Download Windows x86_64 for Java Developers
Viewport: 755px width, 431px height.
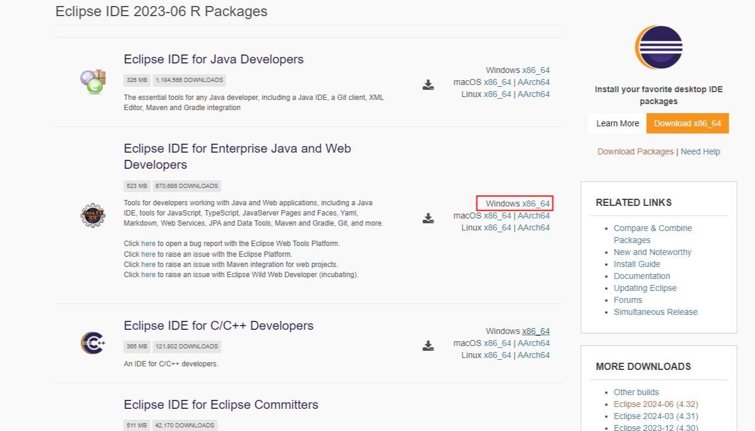(536, 70)
